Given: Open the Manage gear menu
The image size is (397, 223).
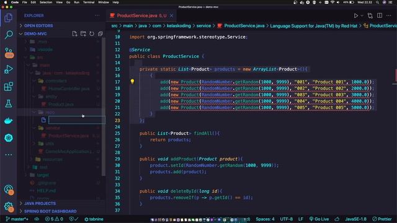Looking at the screenshot, I should pyautogui.click(x=9, y=207).
